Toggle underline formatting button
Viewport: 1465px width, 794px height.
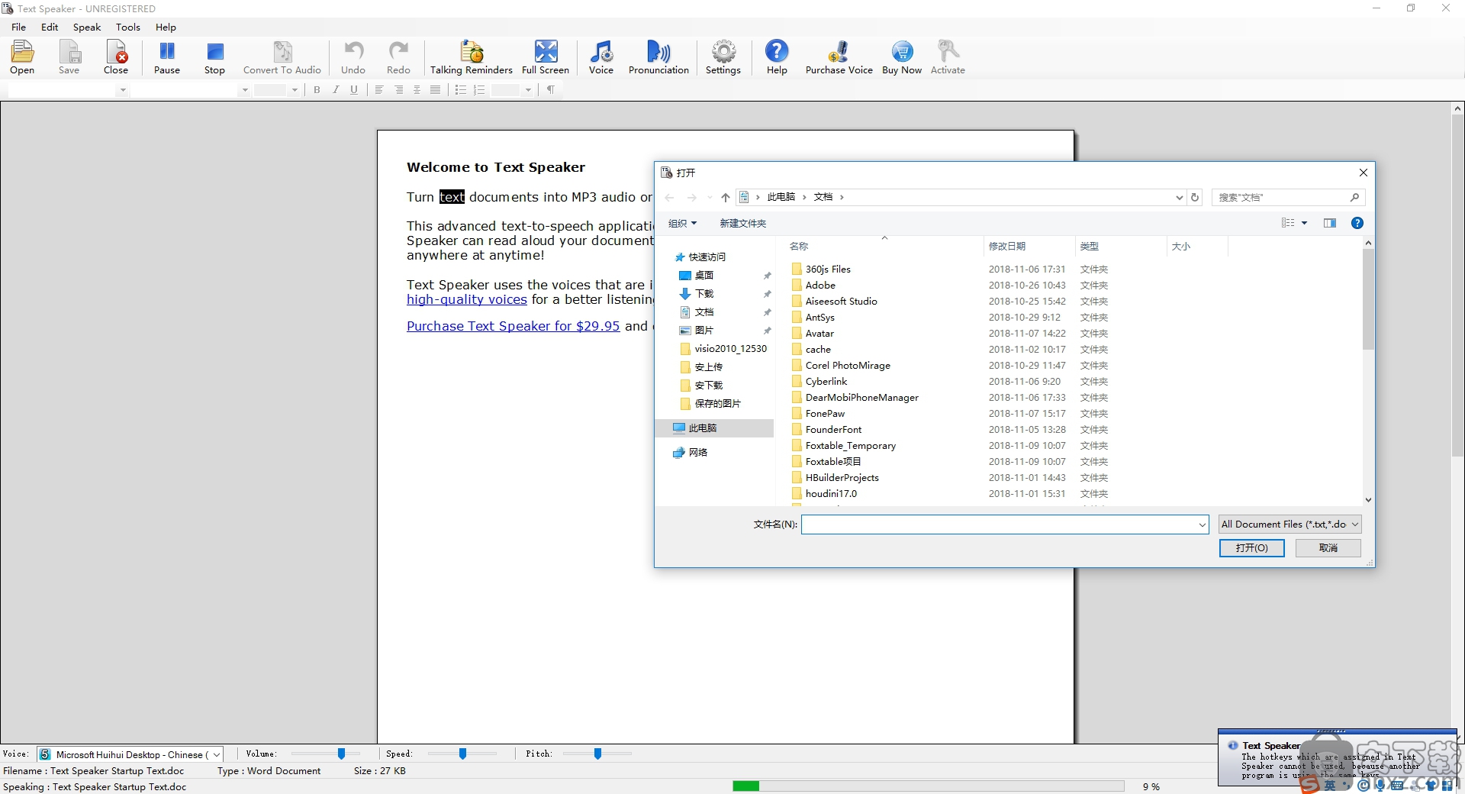pyautogui.click(x=354, y=90)
